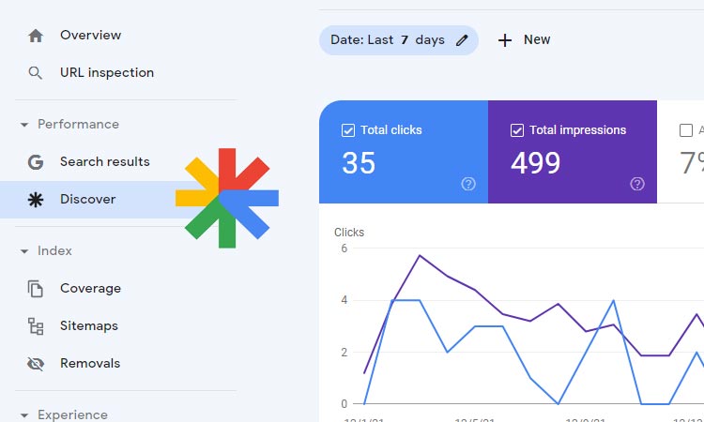Click the Experience section label
The width and height of the screenshot is (704, 422).
pyautogui.click(x=72, y=414)
